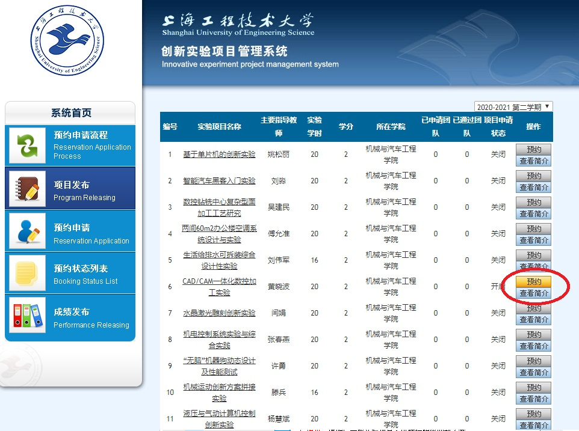Screen dimensions: 579x431
Task: View intro for 智能汽车黑客入门实验
Action: 534,188
